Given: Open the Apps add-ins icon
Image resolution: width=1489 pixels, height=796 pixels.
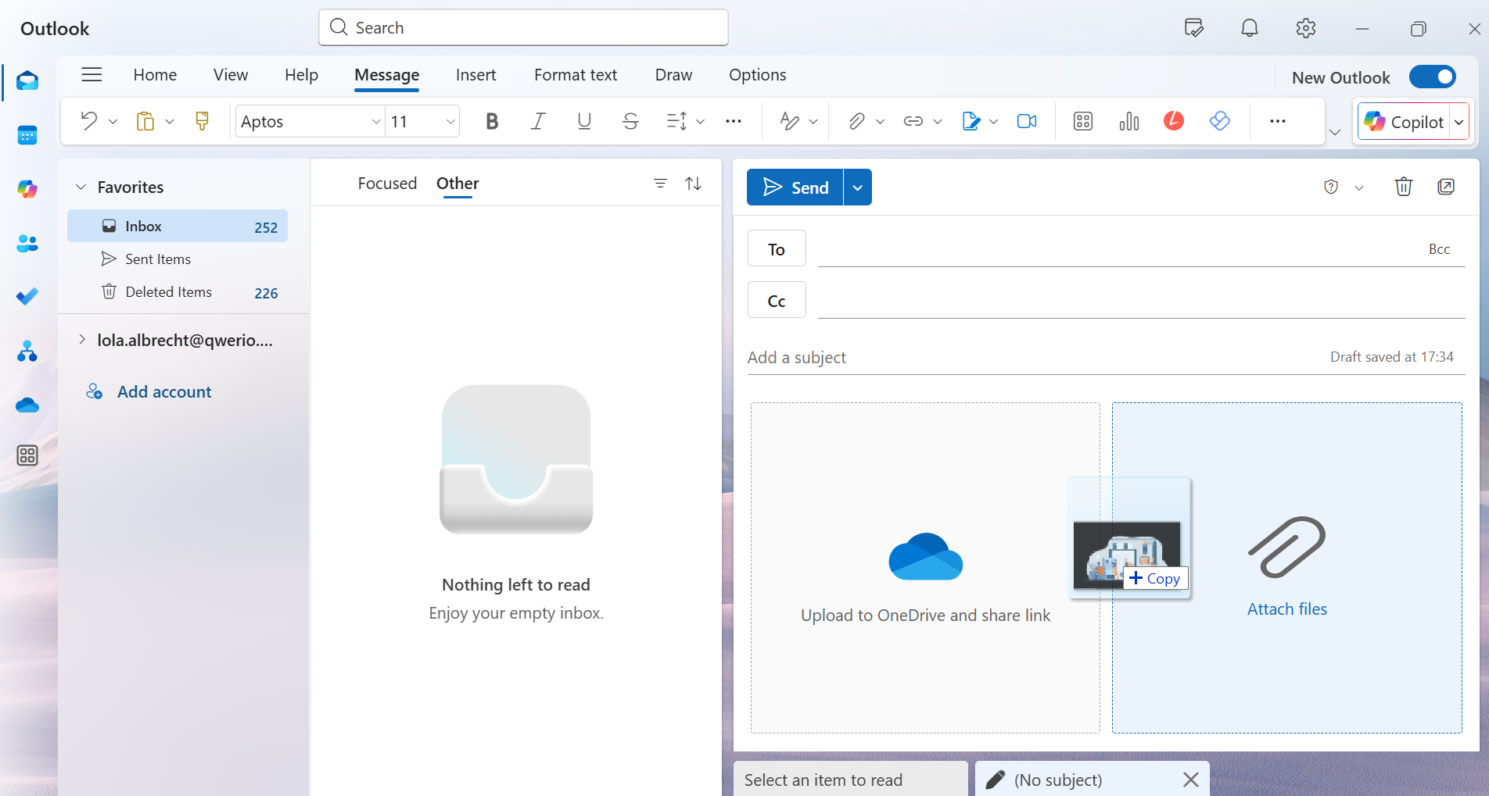Looking at the screenshot, I should tap(1083, 121).
